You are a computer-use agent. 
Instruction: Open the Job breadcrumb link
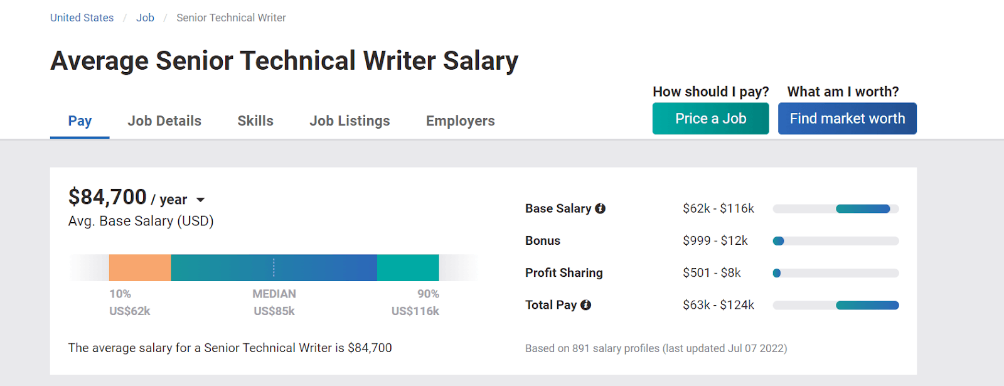[x=145, y=18]
